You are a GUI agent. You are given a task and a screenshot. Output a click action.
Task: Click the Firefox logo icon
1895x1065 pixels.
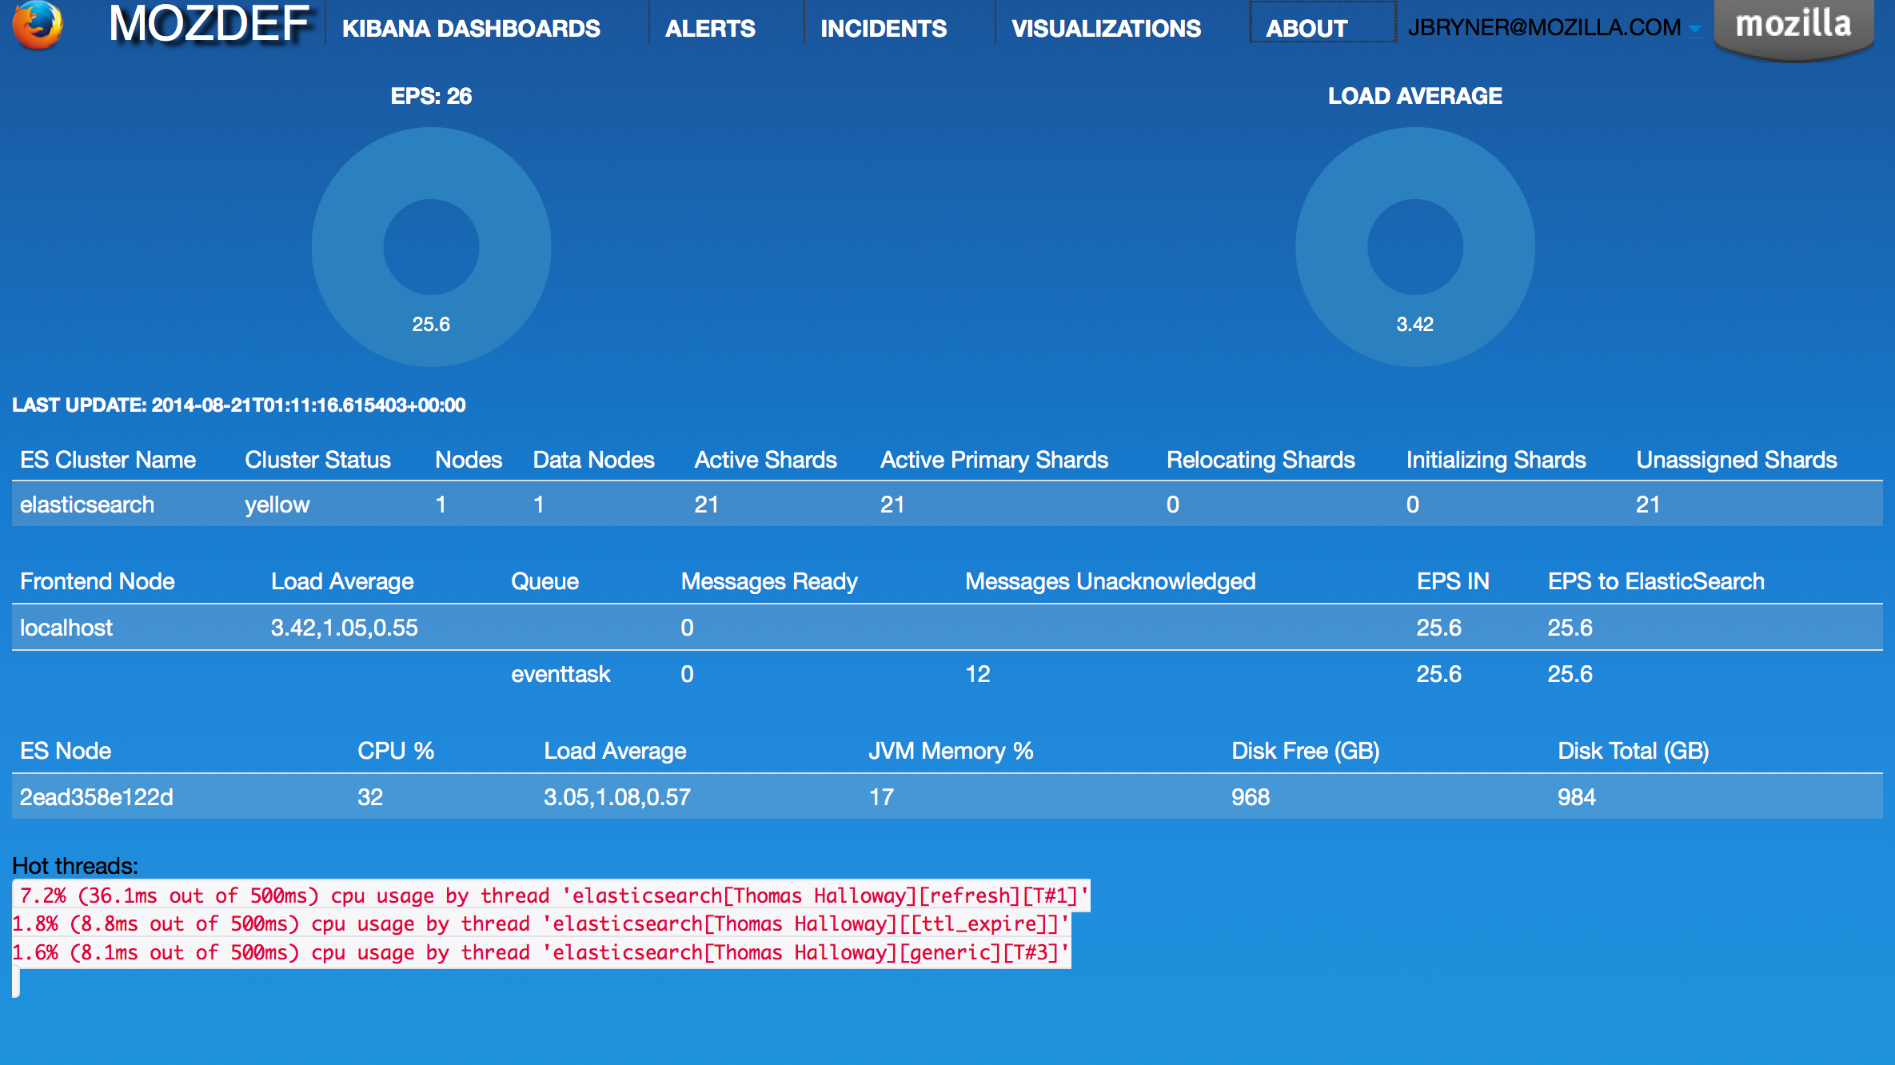pos(38,25)
